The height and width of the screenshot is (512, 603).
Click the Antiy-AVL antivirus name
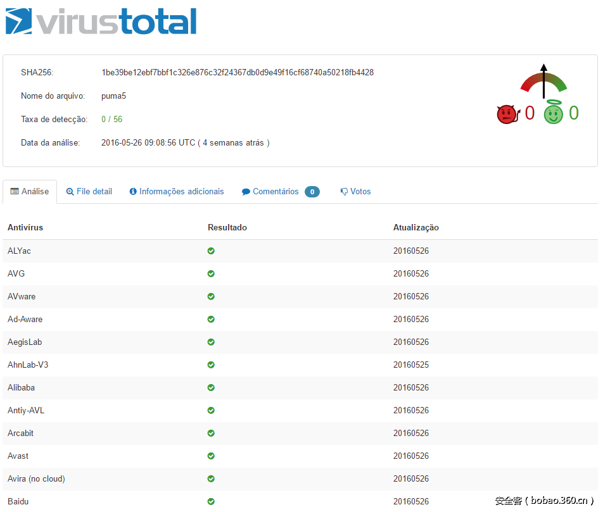click(x=26, y=411)
